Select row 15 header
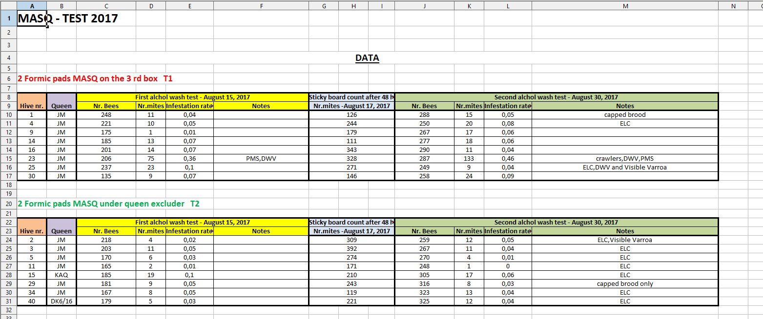 8,158
